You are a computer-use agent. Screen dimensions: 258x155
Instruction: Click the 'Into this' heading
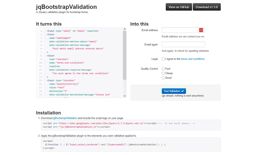point(139,24)
